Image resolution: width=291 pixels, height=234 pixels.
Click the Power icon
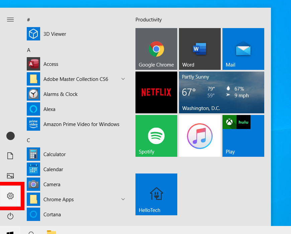[10, 216]
